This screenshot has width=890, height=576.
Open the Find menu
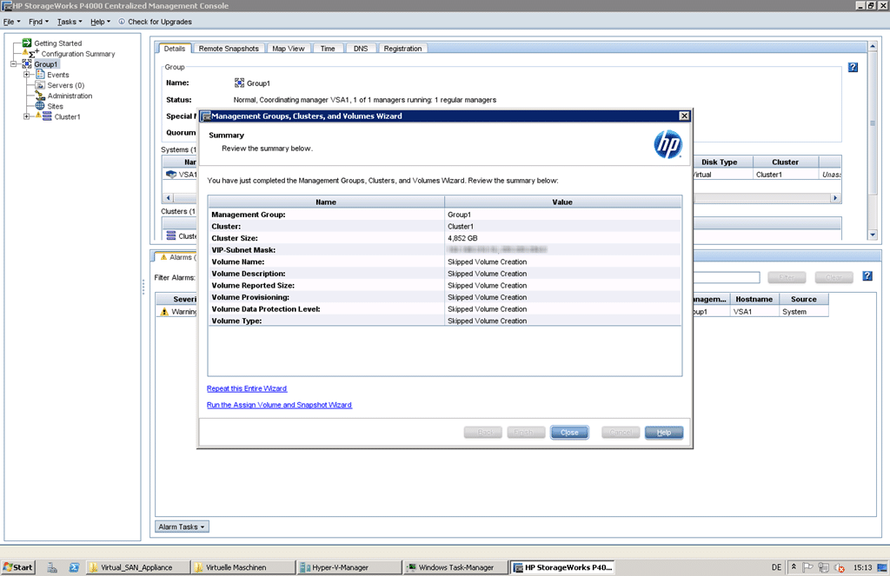[x=38, y=22]
